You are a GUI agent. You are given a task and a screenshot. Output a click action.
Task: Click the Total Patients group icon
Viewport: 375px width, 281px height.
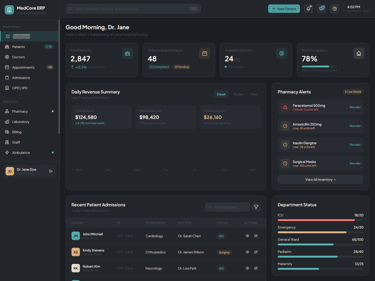(127, 54)
